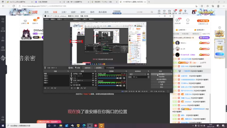
Task: Decrease transition duration with down stepper arrow
Action: [x=148, y=78]
